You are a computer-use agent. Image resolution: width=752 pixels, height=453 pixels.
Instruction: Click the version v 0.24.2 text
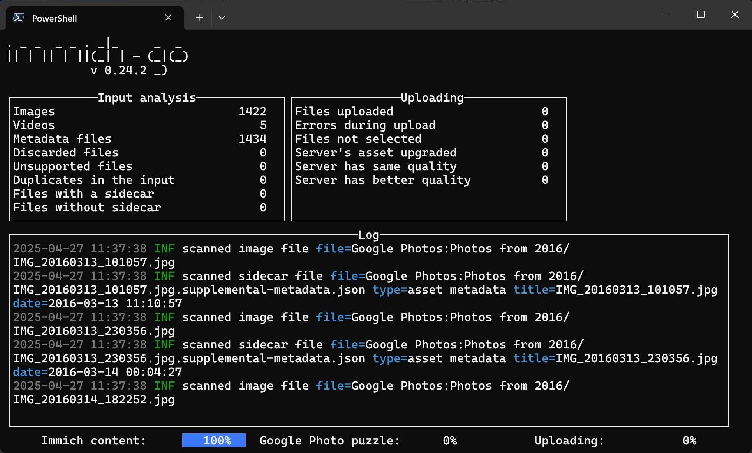click(x=119, y=70)
